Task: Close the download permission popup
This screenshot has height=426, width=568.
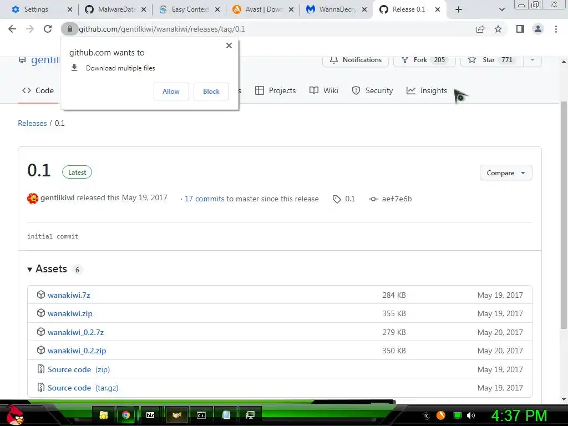Action: 229,45
